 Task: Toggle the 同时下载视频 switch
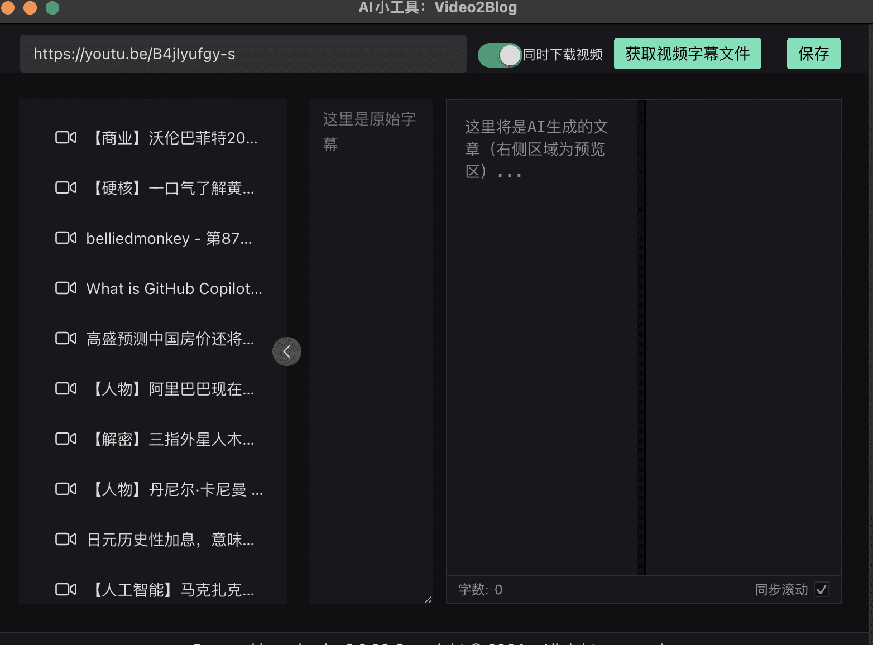[500, 55]
